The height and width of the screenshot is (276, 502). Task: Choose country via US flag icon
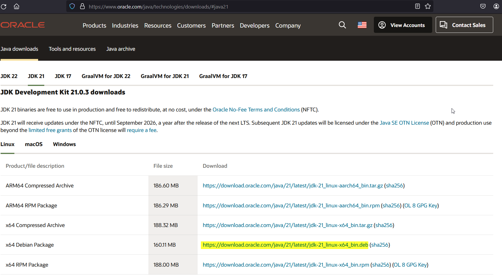point(362,25)
